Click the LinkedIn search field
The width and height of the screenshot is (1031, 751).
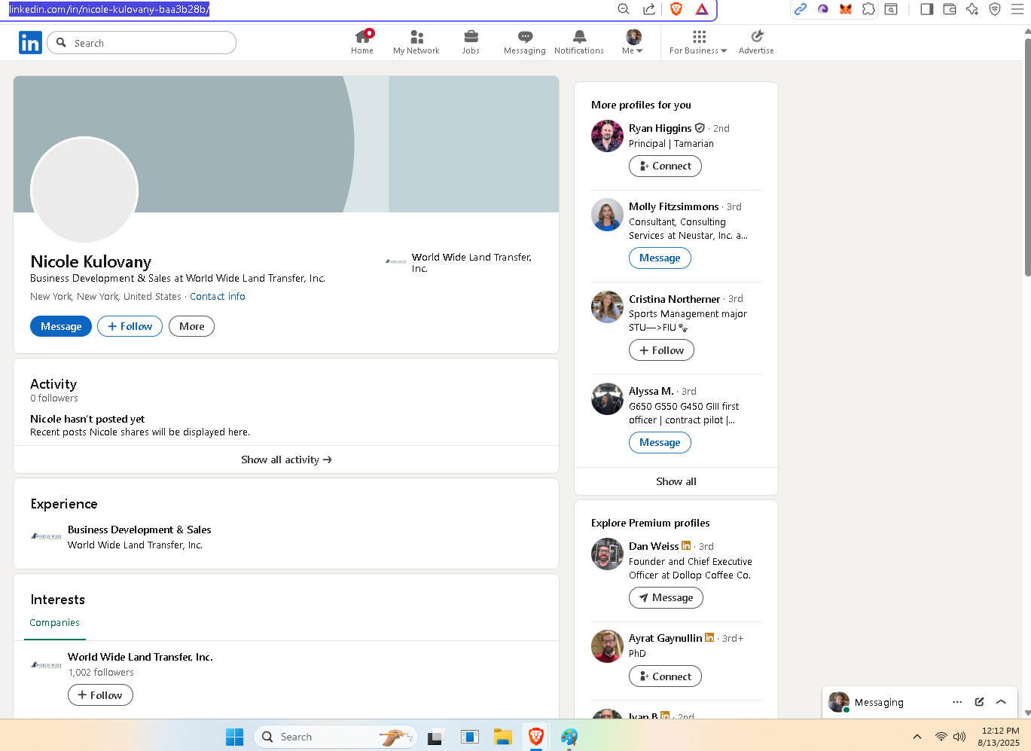142,43
